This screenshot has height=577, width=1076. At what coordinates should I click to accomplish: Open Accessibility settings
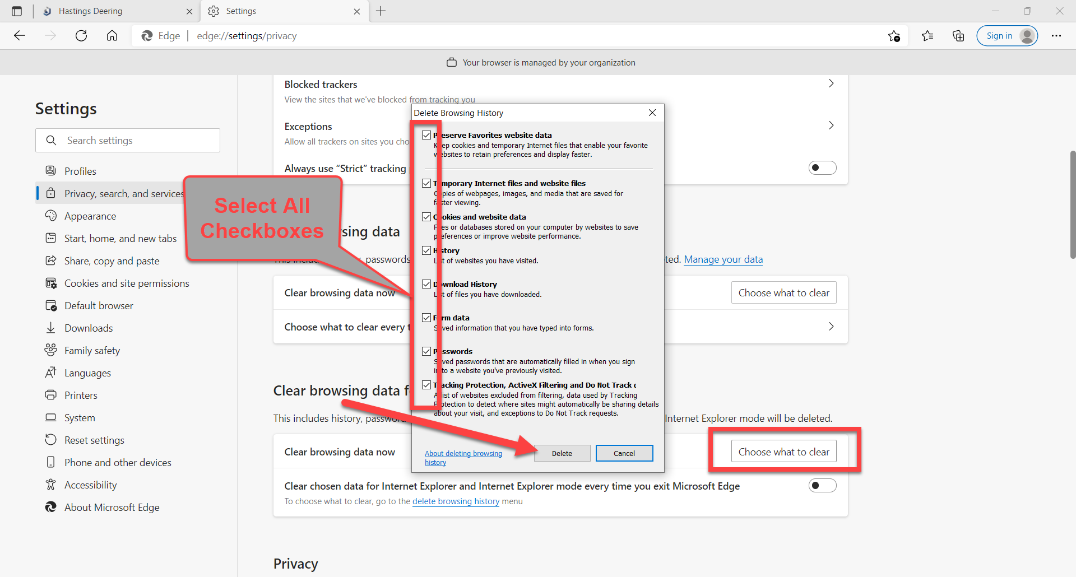(x=90, y=485)
